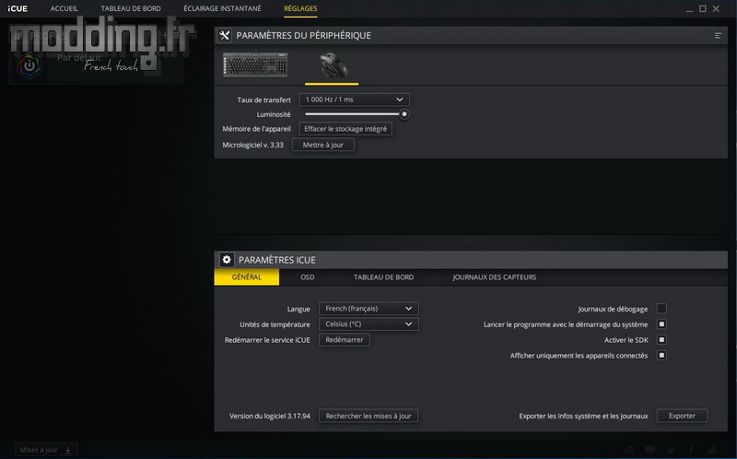Click the download arrow next to Mises à jour
The image size is (737, 459).
(68, 450)
